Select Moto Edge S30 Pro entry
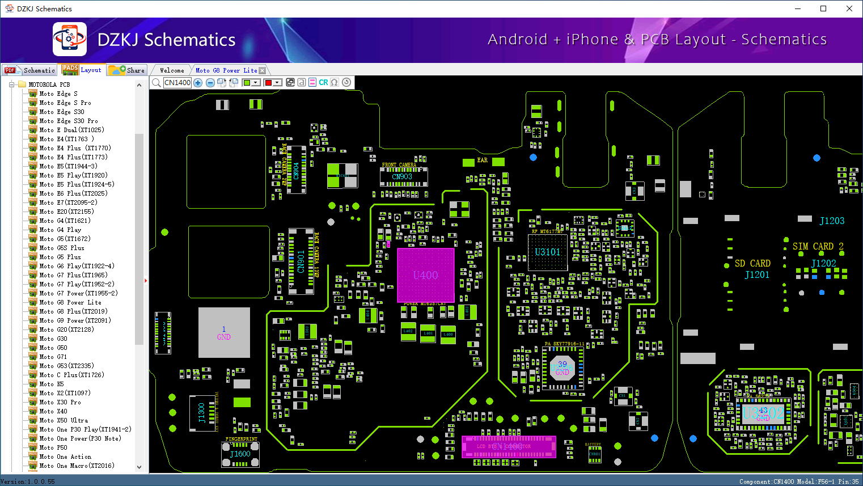Screen dimensions: 863x486 tap(69, 121)
